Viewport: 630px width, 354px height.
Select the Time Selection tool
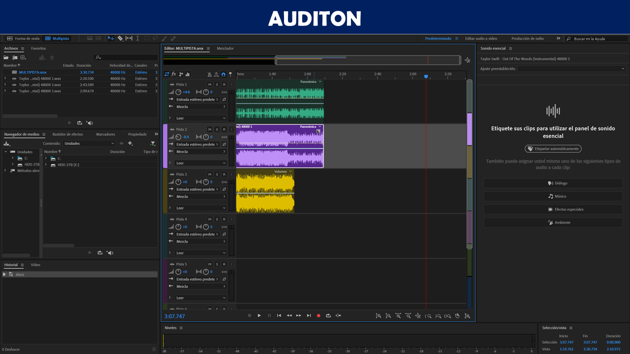click(x=137, y=38)
